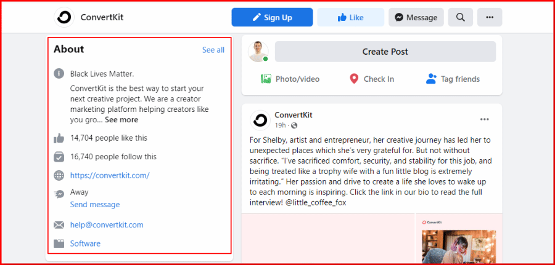Click the category folder icon beside Software
Image resolution: width=555 pixels, height=265 pixels.
[x=59, y=243]
